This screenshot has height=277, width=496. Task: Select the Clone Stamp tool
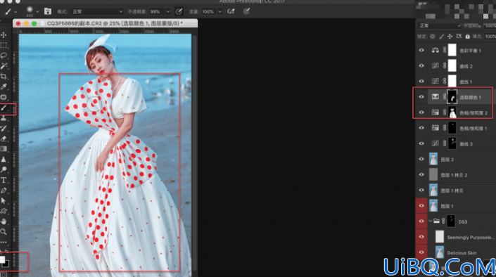[4, 118]
